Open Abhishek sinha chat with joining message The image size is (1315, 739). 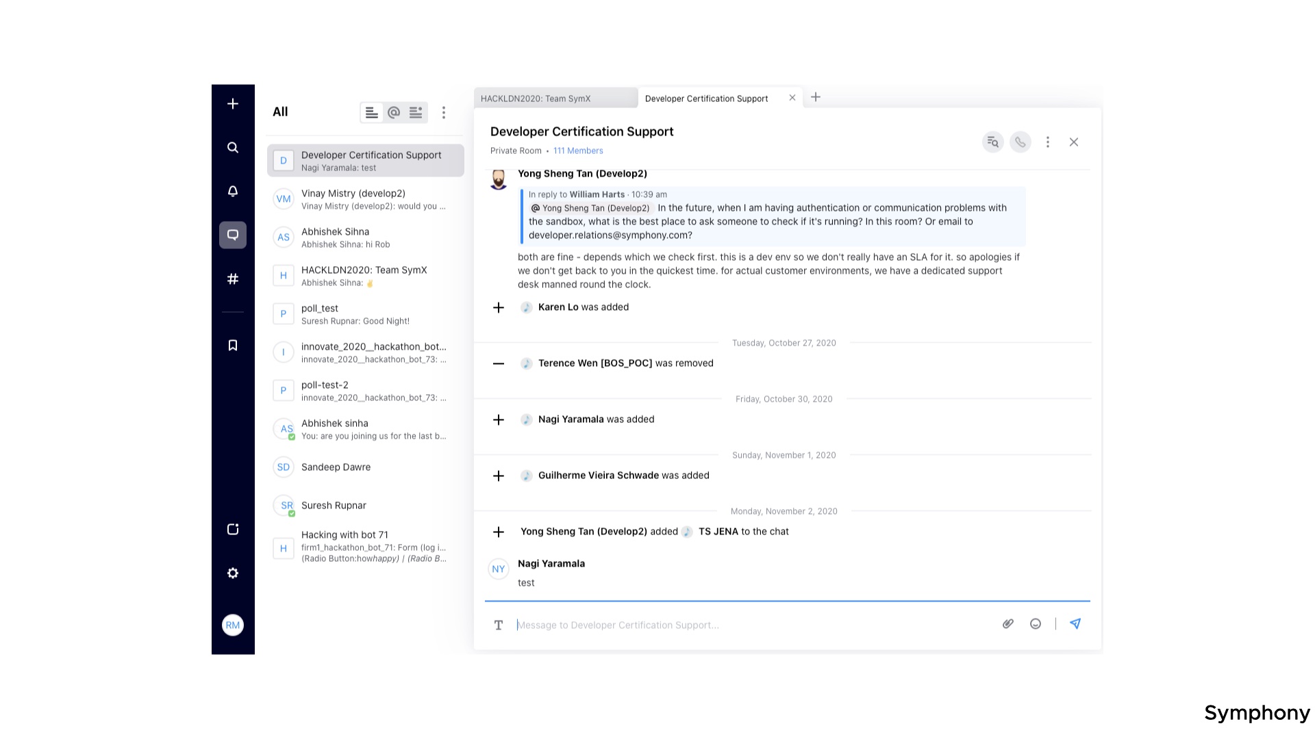point(366,428)
